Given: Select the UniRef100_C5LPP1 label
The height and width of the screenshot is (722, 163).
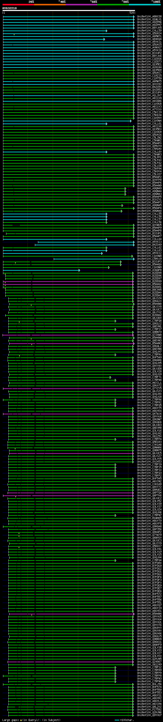Looking at the screenshot, I should tap(149, 158).
